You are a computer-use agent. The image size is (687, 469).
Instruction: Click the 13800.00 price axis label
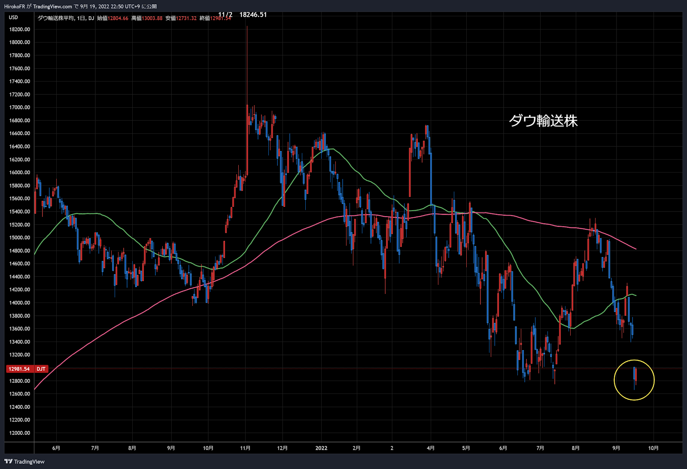[x=20, y=316]
